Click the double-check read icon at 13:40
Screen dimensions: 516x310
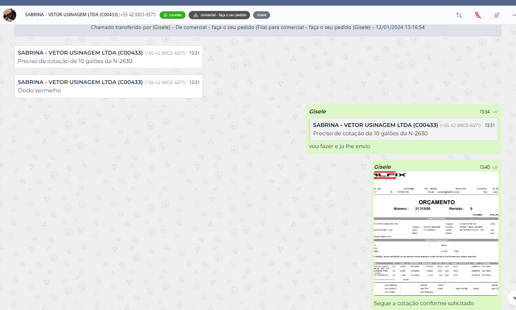point(495,167)
